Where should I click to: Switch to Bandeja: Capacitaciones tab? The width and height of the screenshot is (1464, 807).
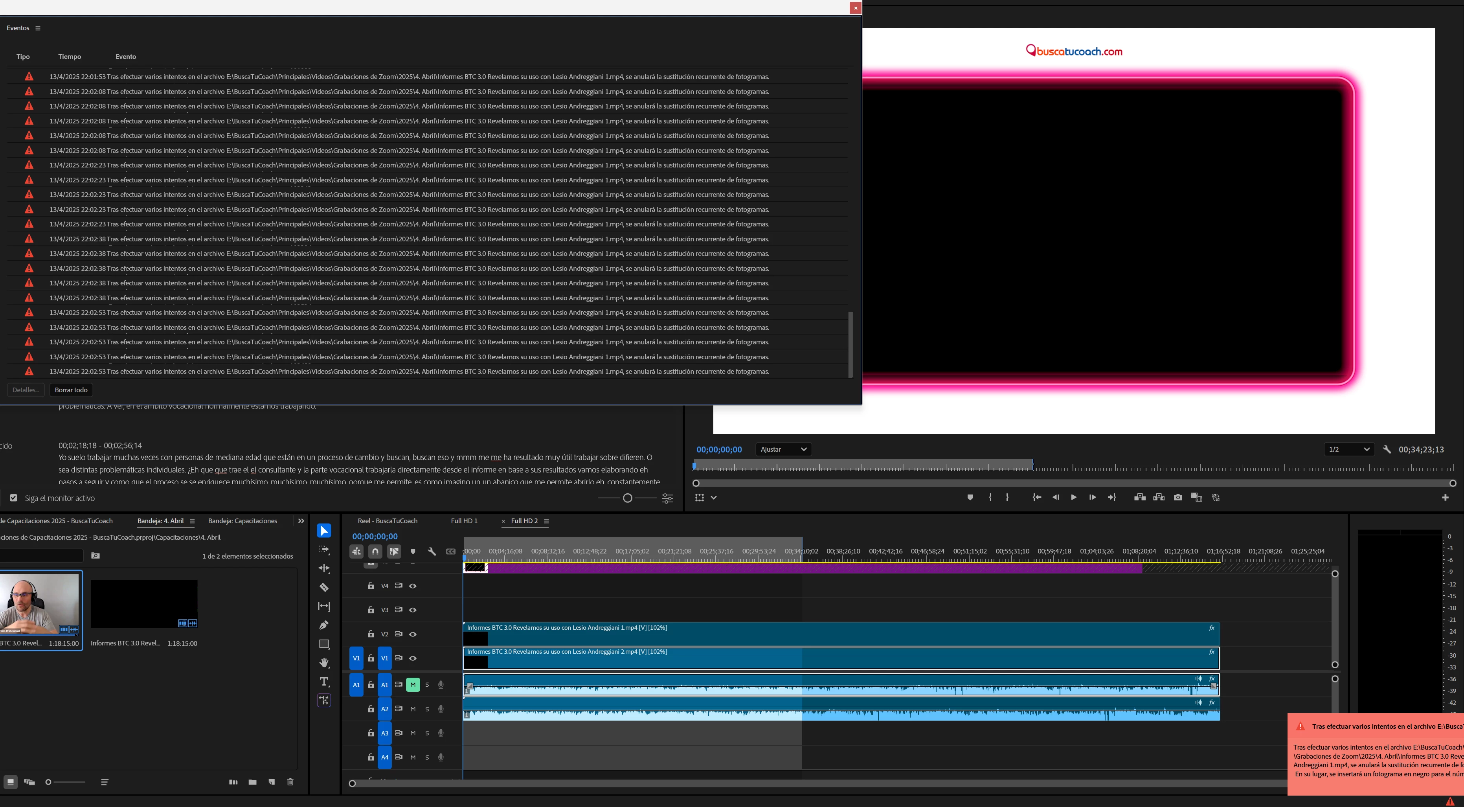[242, 520]
